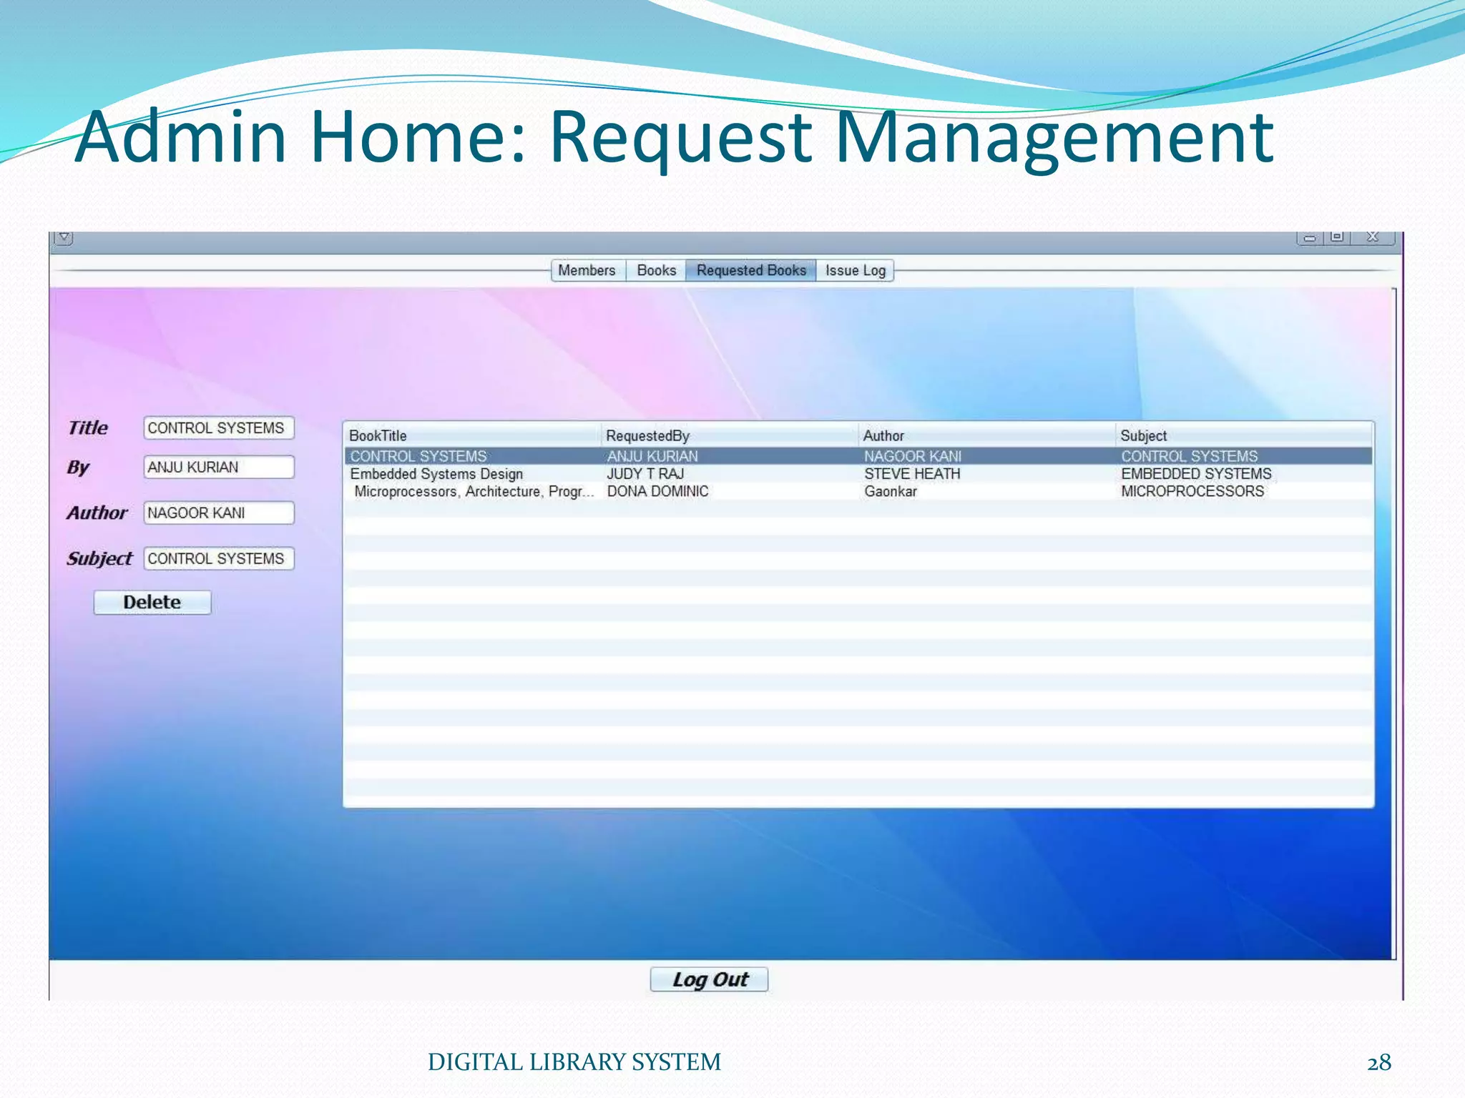Select the Embedded Systems Design row

[x=436, y=474]
